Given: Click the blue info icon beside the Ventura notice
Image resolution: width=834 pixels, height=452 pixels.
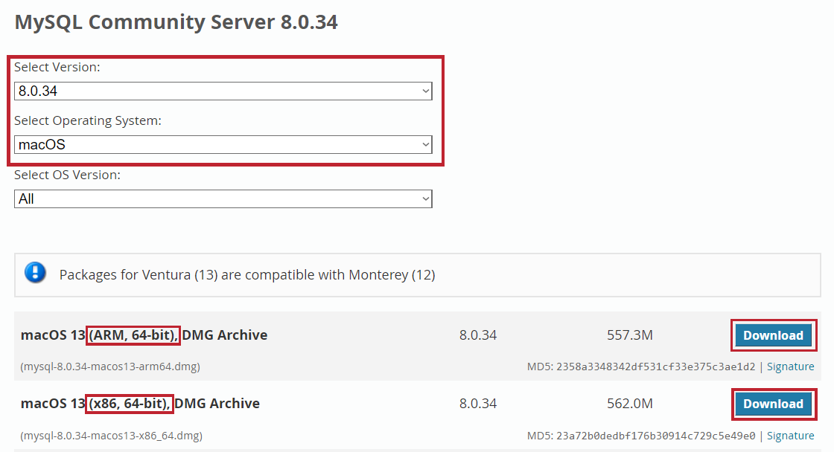Looking at the screenshot, I should tap(35, 273).
